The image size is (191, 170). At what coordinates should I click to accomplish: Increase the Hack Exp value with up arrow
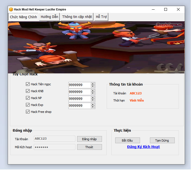click(93, 105)
